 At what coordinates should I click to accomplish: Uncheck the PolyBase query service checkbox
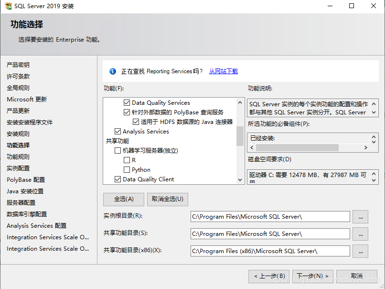127,112
